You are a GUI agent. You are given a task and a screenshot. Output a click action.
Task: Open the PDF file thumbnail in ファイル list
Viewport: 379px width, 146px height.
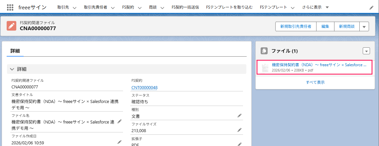click(x=265, y=68)
